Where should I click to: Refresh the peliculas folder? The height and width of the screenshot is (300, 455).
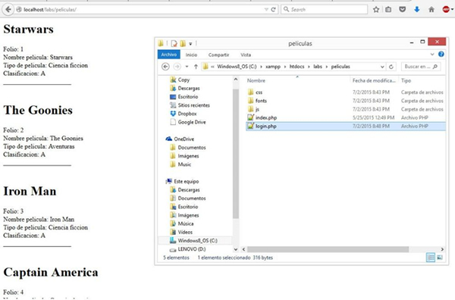(391, 67)
